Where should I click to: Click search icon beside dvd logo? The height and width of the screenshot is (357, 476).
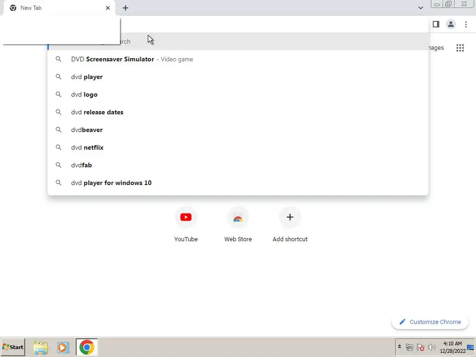coord(58,94)
